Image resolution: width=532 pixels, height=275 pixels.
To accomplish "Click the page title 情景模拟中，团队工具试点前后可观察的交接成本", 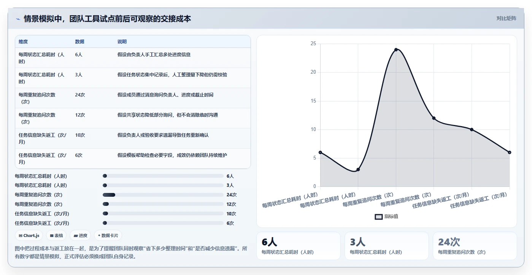I will pyautogui.click(x=107, y=19).
